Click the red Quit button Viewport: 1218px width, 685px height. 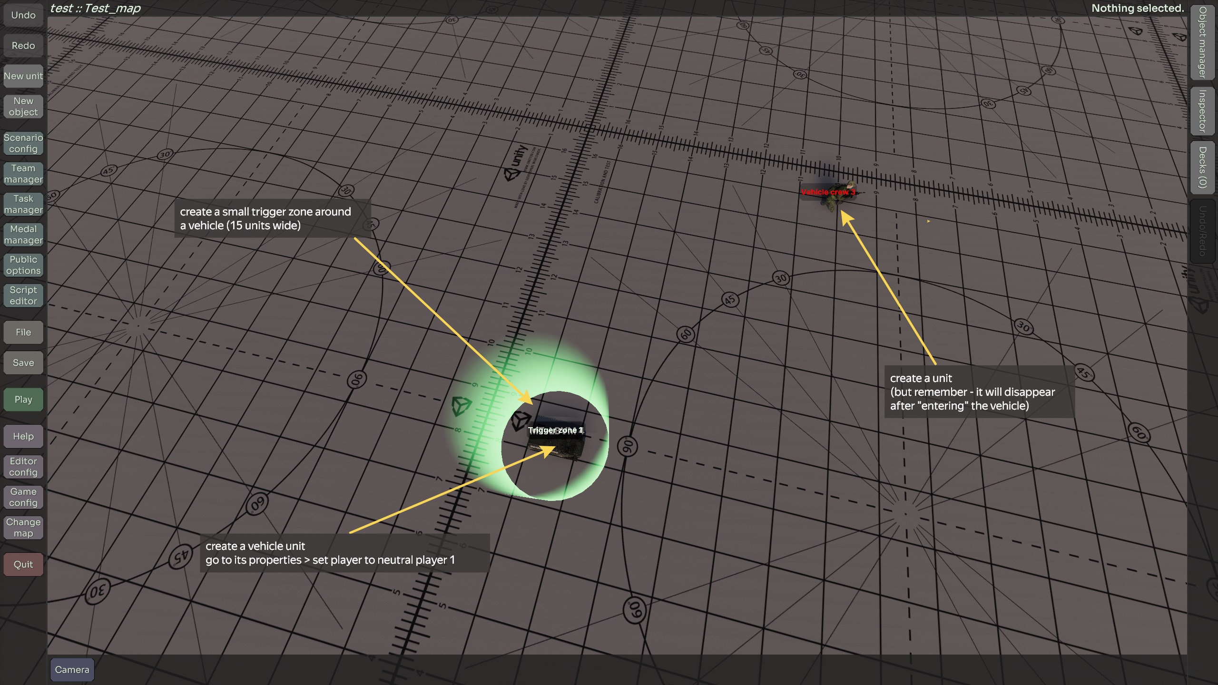23,565
